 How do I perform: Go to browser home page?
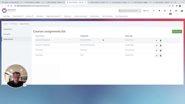11,6
